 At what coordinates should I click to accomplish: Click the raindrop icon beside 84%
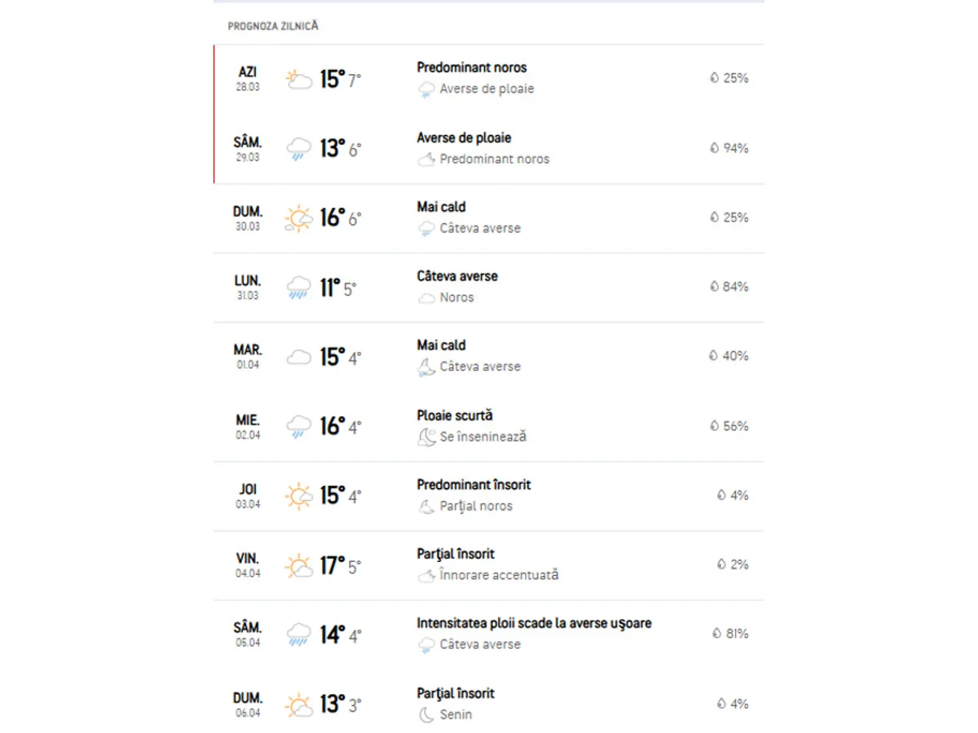coord(714,287)
